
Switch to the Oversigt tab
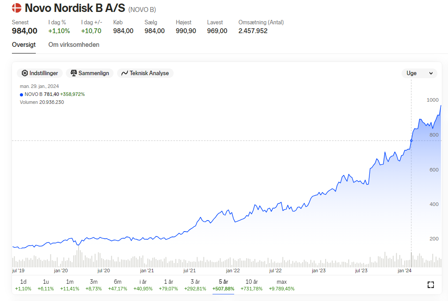24,45
